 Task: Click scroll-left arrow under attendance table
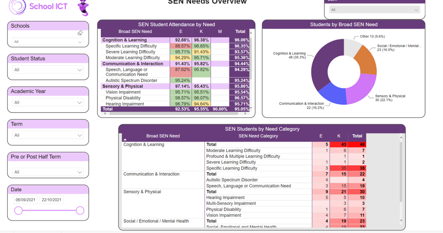[x=105, y=114]
